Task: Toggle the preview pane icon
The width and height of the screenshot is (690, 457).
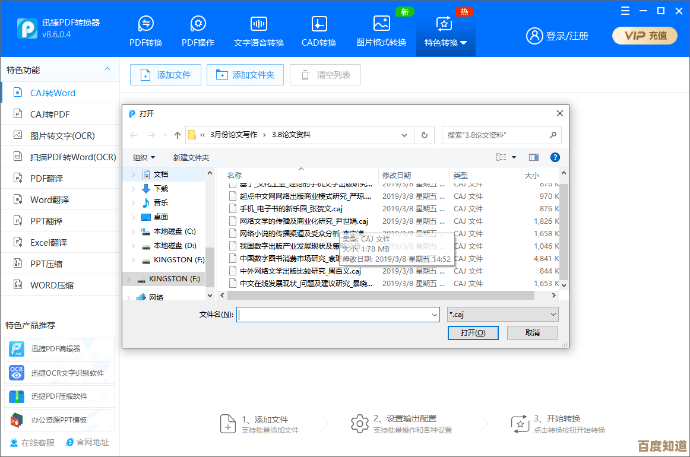Action: point(533,157)
